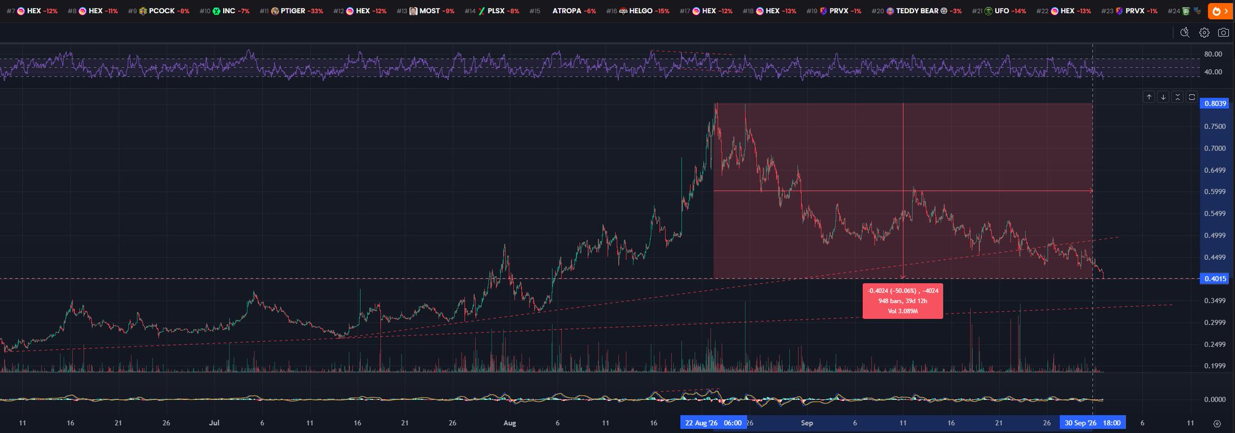Open the #12 HEX ticker entry
The width and height of the screenshot is (1235, 433).
[x=360, y=11]
